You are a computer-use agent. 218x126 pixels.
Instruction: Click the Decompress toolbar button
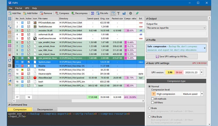[x=80, y=13]
